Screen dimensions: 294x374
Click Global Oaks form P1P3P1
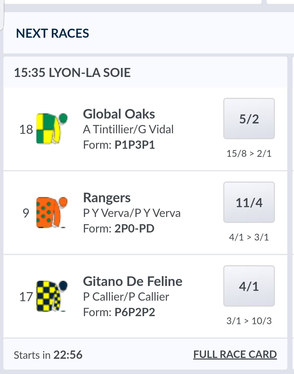pos(134,145)
